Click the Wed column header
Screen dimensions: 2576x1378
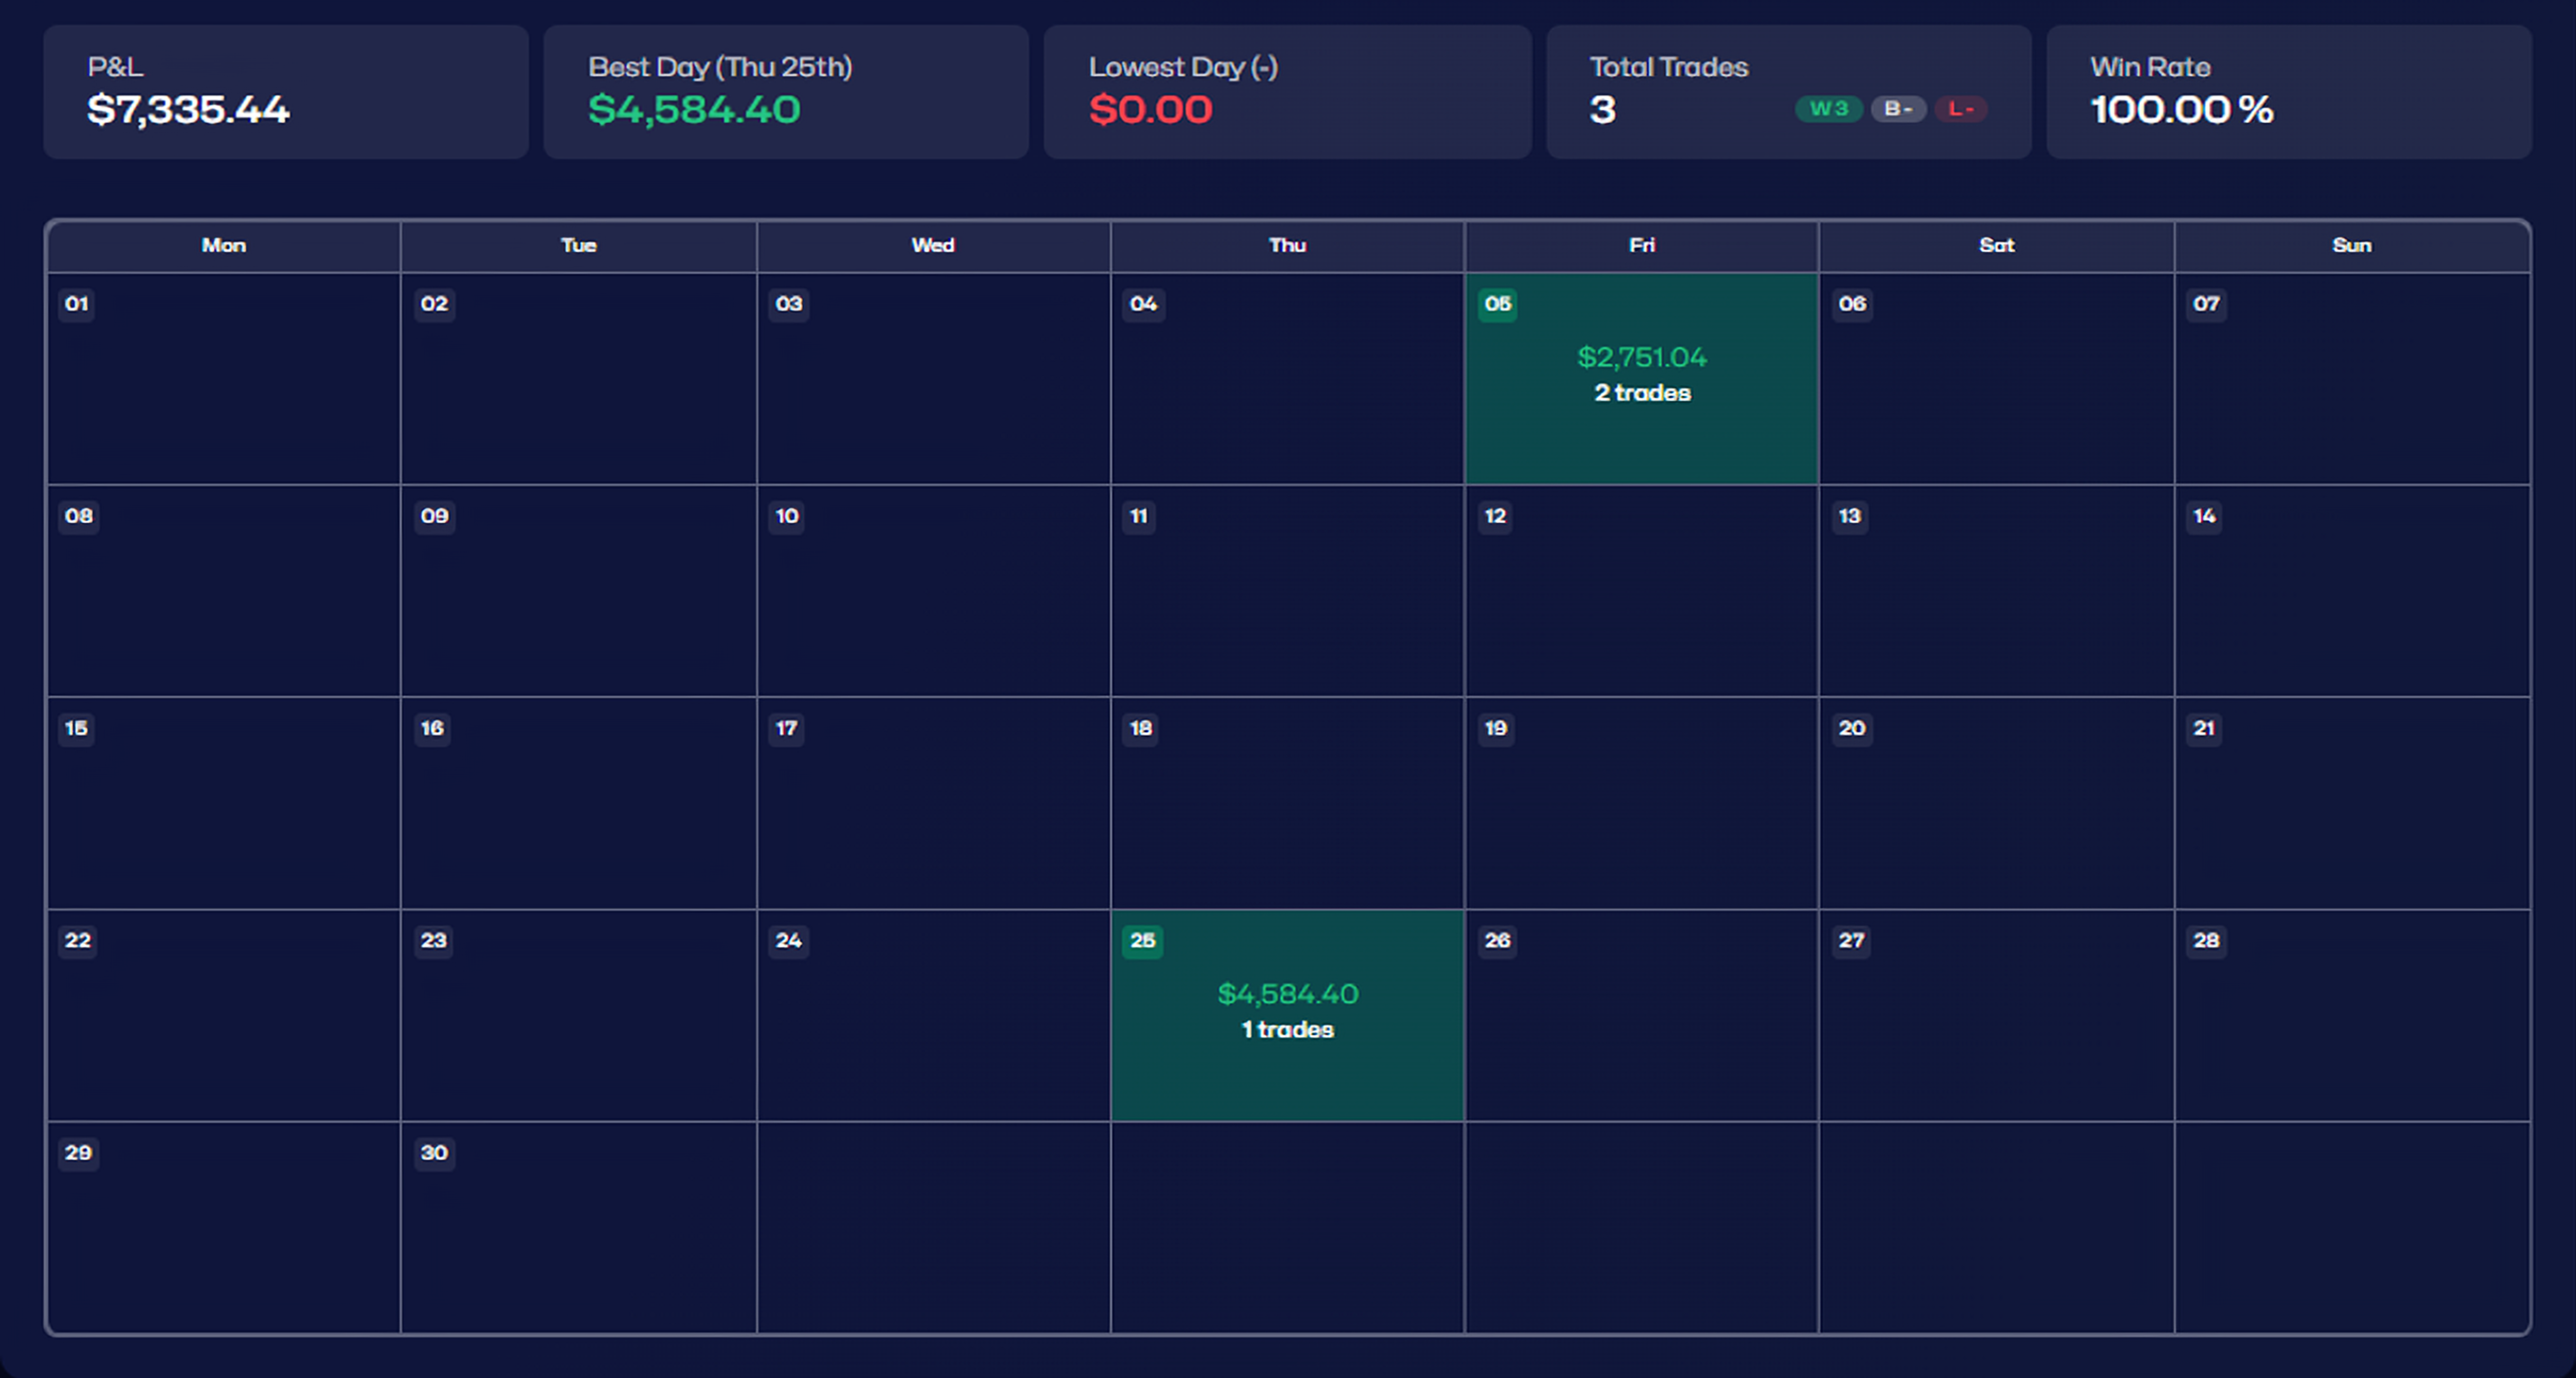932,246
